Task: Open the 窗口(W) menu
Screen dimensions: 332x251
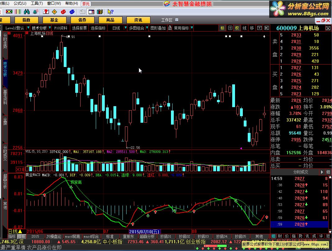Action: coord(54,3)
